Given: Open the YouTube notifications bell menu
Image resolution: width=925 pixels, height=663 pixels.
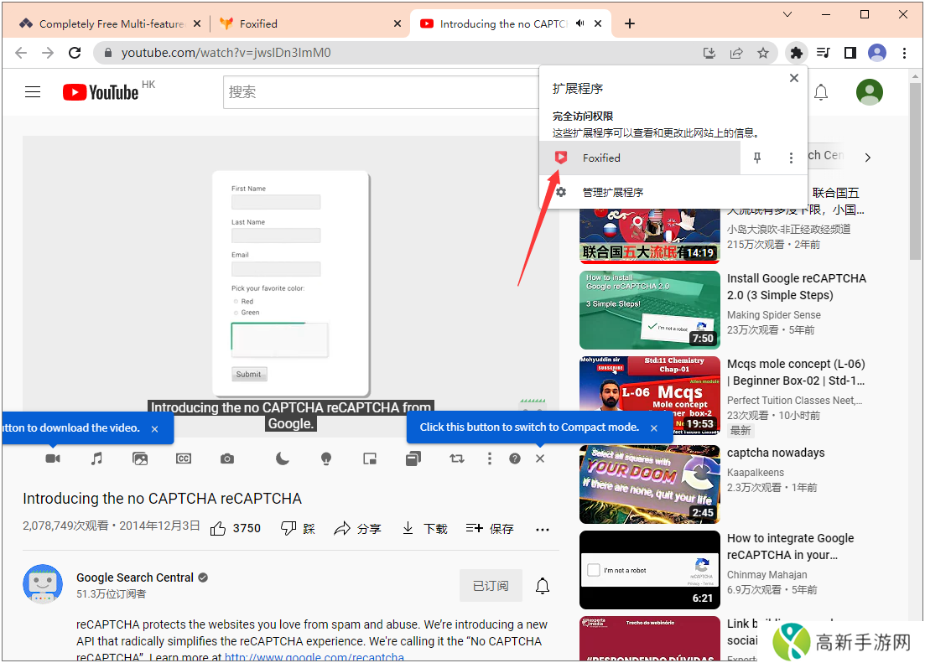Looking at the screenshot, I should point(821,92).
